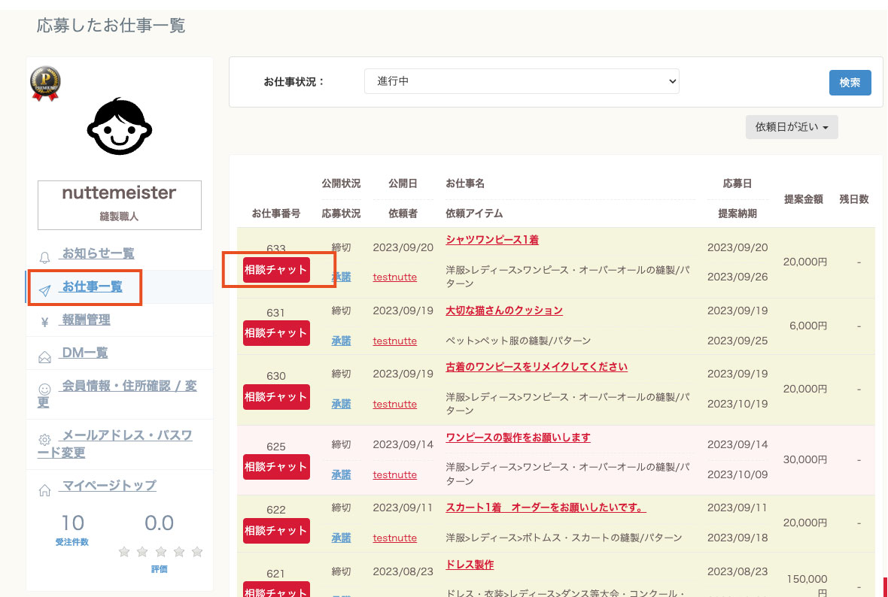The width and height of the screenshot is (888, 597).
Task: Click 承諾 link in job 633 row
Action: [341, 277]
